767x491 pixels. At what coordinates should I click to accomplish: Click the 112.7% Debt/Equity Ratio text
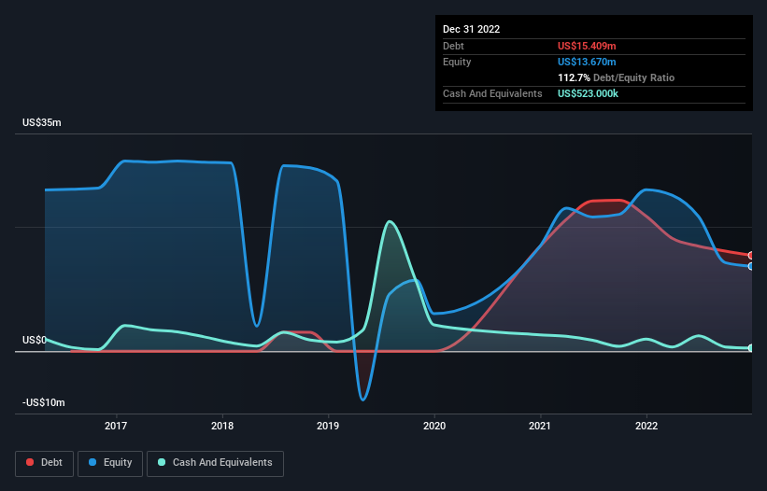point(616,77)
